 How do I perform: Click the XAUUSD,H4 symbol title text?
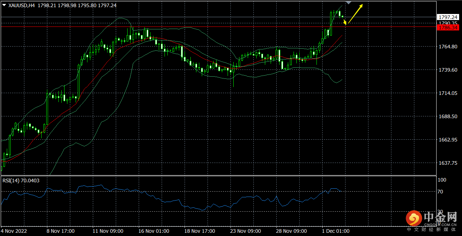pos(21,5)
